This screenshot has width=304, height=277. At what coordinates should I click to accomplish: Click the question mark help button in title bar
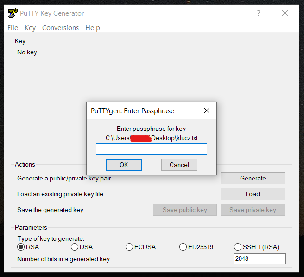tap(259, 13)
